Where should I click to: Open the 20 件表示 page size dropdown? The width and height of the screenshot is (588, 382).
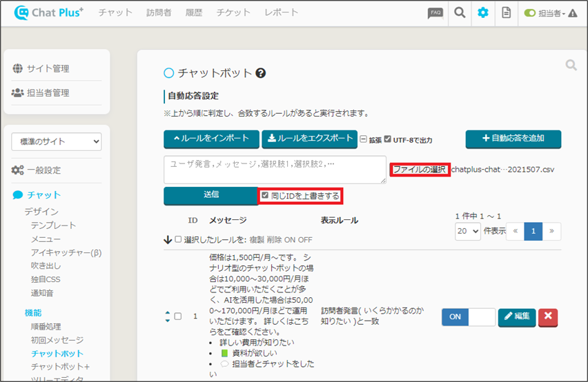coord(467,231)
